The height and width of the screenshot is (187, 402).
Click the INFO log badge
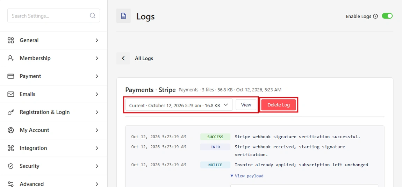tap(215, 147)
